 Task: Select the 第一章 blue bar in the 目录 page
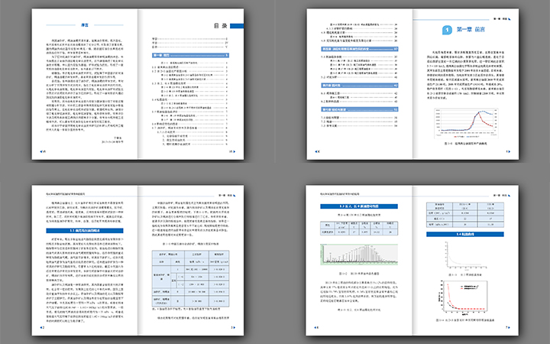tap(189, 55)
